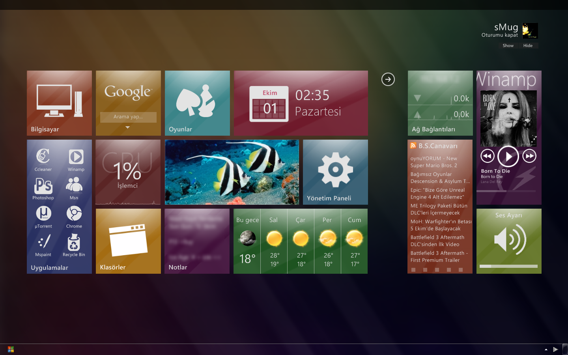Screen dimensions: 568x355
Task: Open Yönetim Paneli gear tile
Action: pos(335,172)
